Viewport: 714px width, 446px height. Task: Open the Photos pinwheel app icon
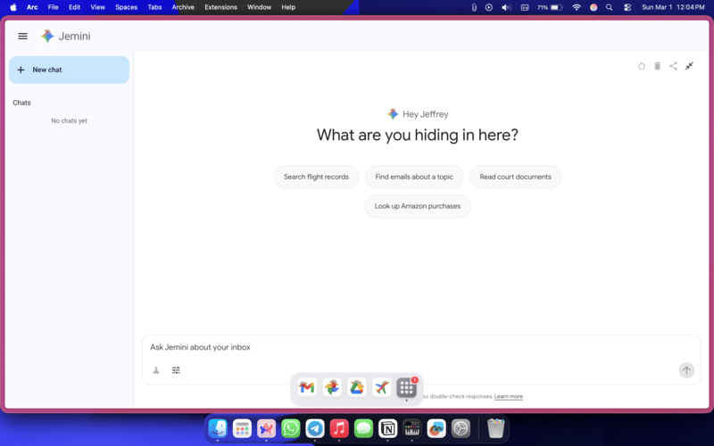(332, 388)
